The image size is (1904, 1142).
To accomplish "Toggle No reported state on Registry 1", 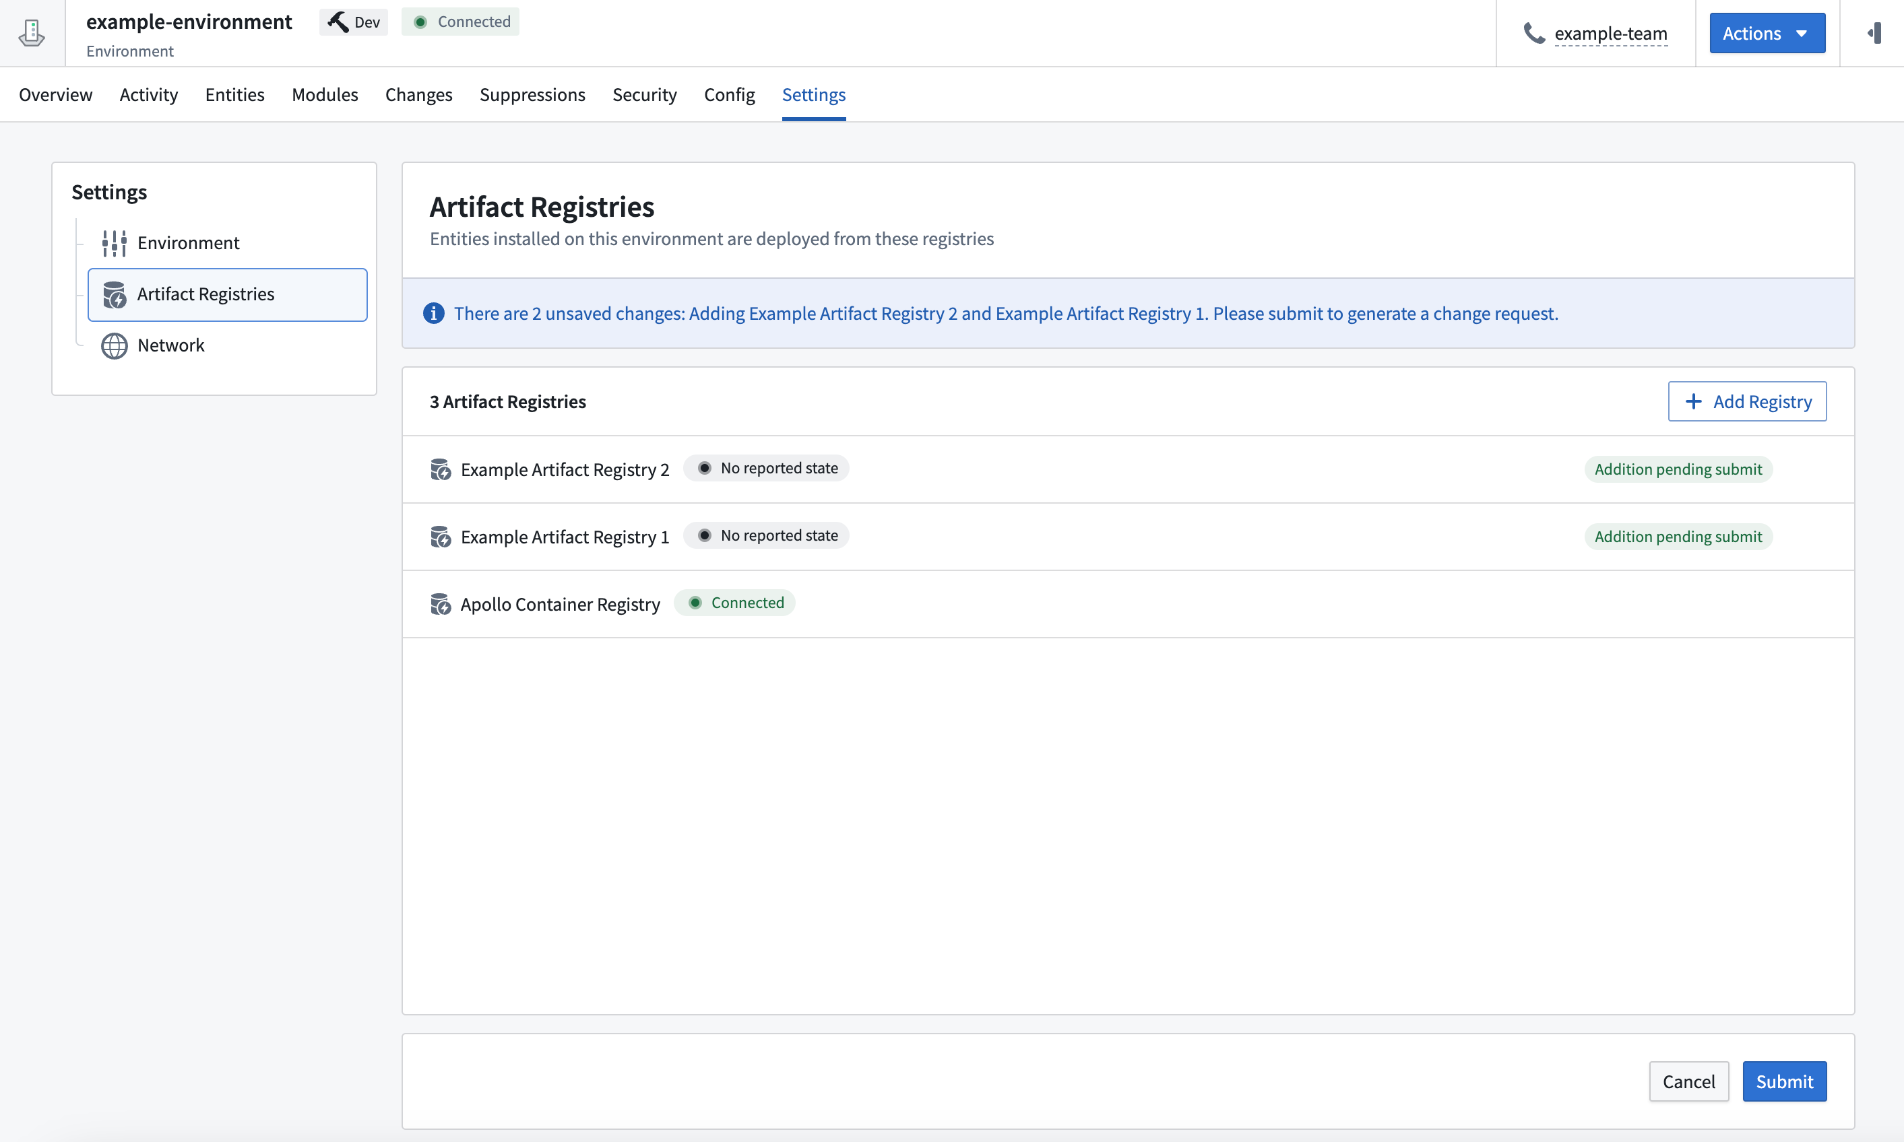I will point(767,534).
